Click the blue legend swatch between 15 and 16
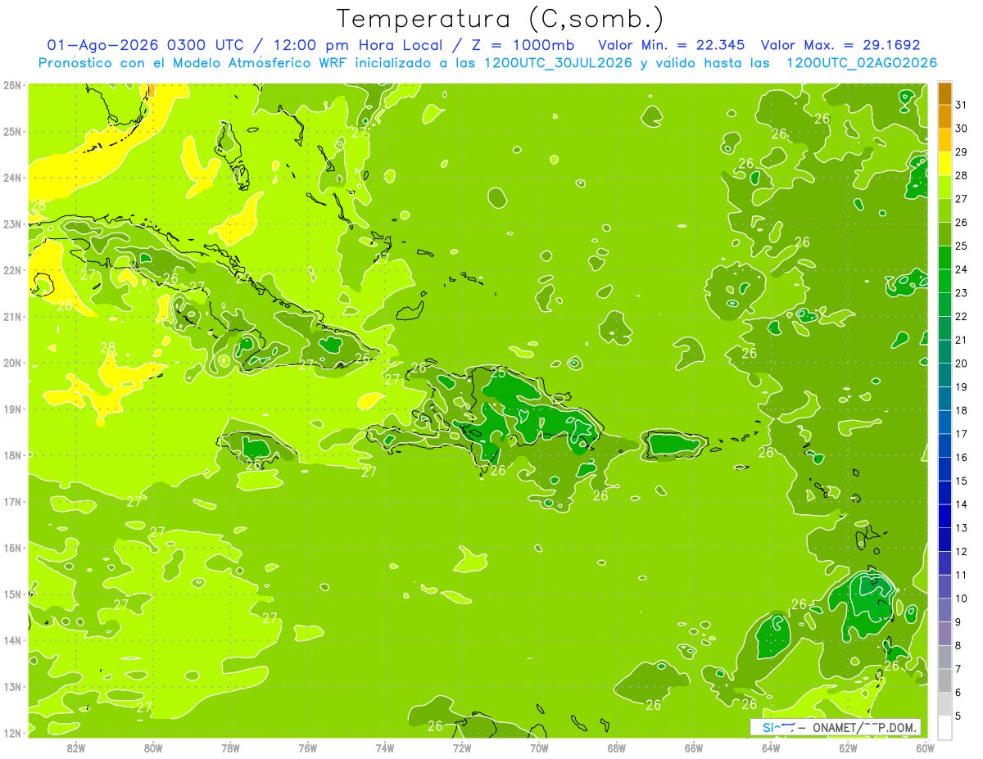 pyautogui.click(x=945, y=469)
